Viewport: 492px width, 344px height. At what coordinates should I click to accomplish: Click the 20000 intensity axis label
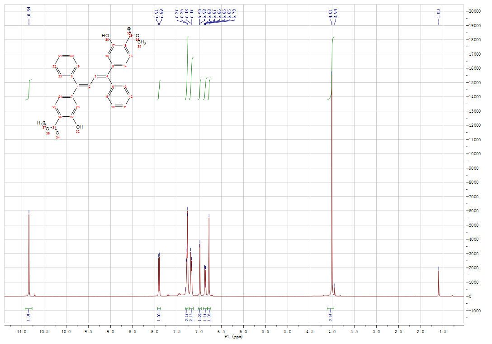[475, 11]
